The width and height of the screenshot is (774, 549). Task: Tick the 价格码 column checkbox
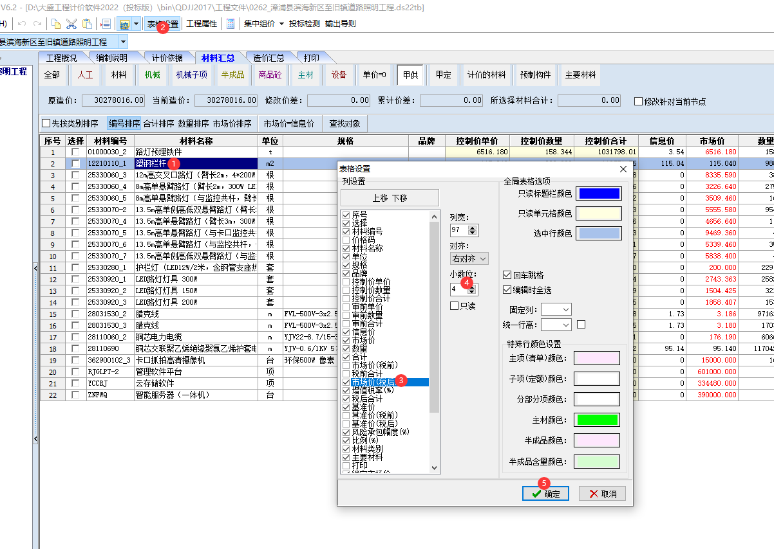point(346,240)
